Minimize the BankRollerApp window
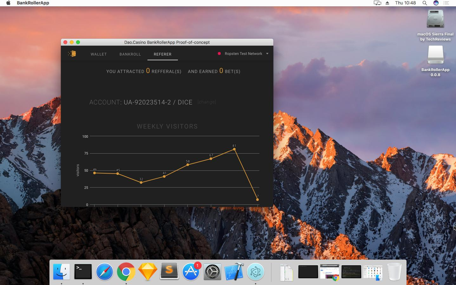This screenshot has height=285, width=456. [x=72, y=42]
